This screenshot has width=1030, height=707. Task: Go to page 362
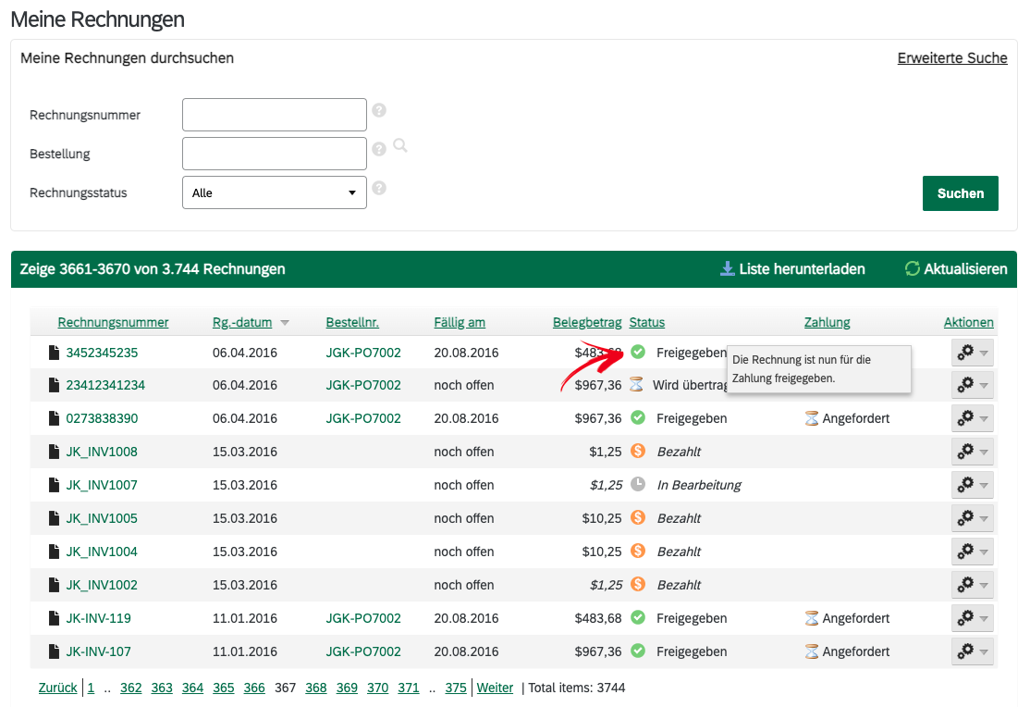(x=130, y=688)
